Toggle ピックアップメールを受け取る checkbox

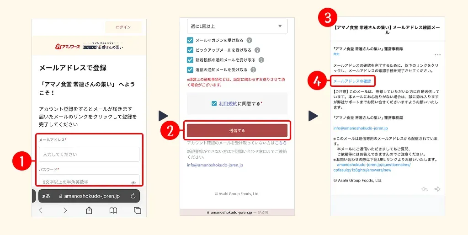pyautogui.click(x=190, y=50)
